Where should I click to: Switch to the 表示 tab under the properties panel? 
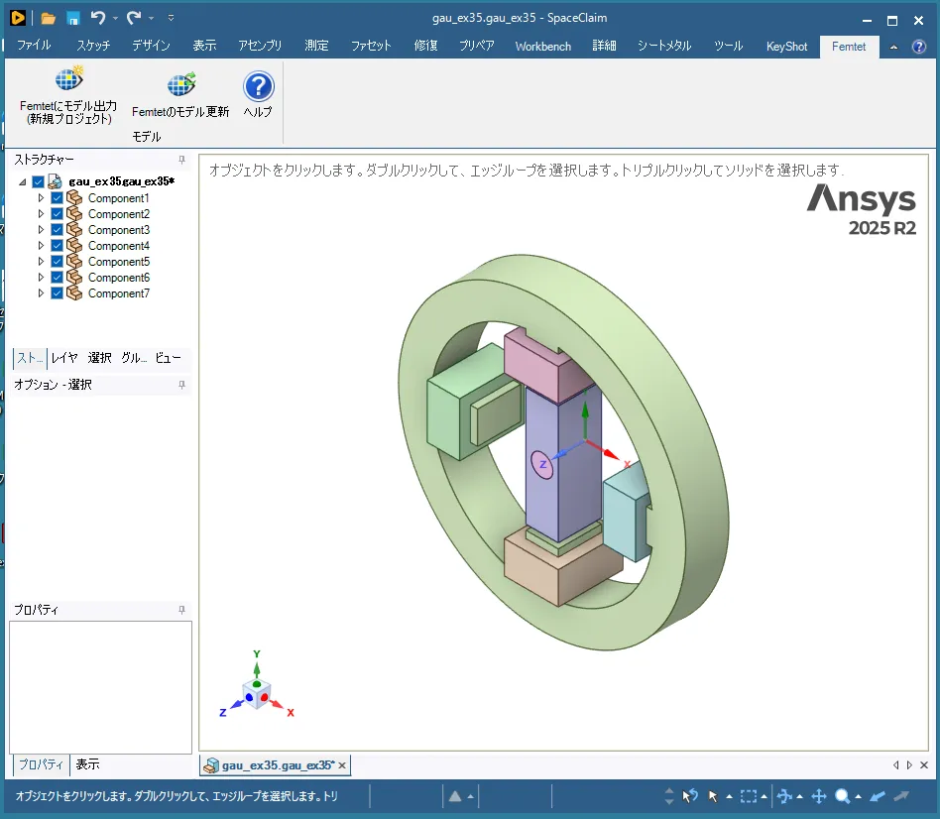pyautogui.click(x=87, y=764)
